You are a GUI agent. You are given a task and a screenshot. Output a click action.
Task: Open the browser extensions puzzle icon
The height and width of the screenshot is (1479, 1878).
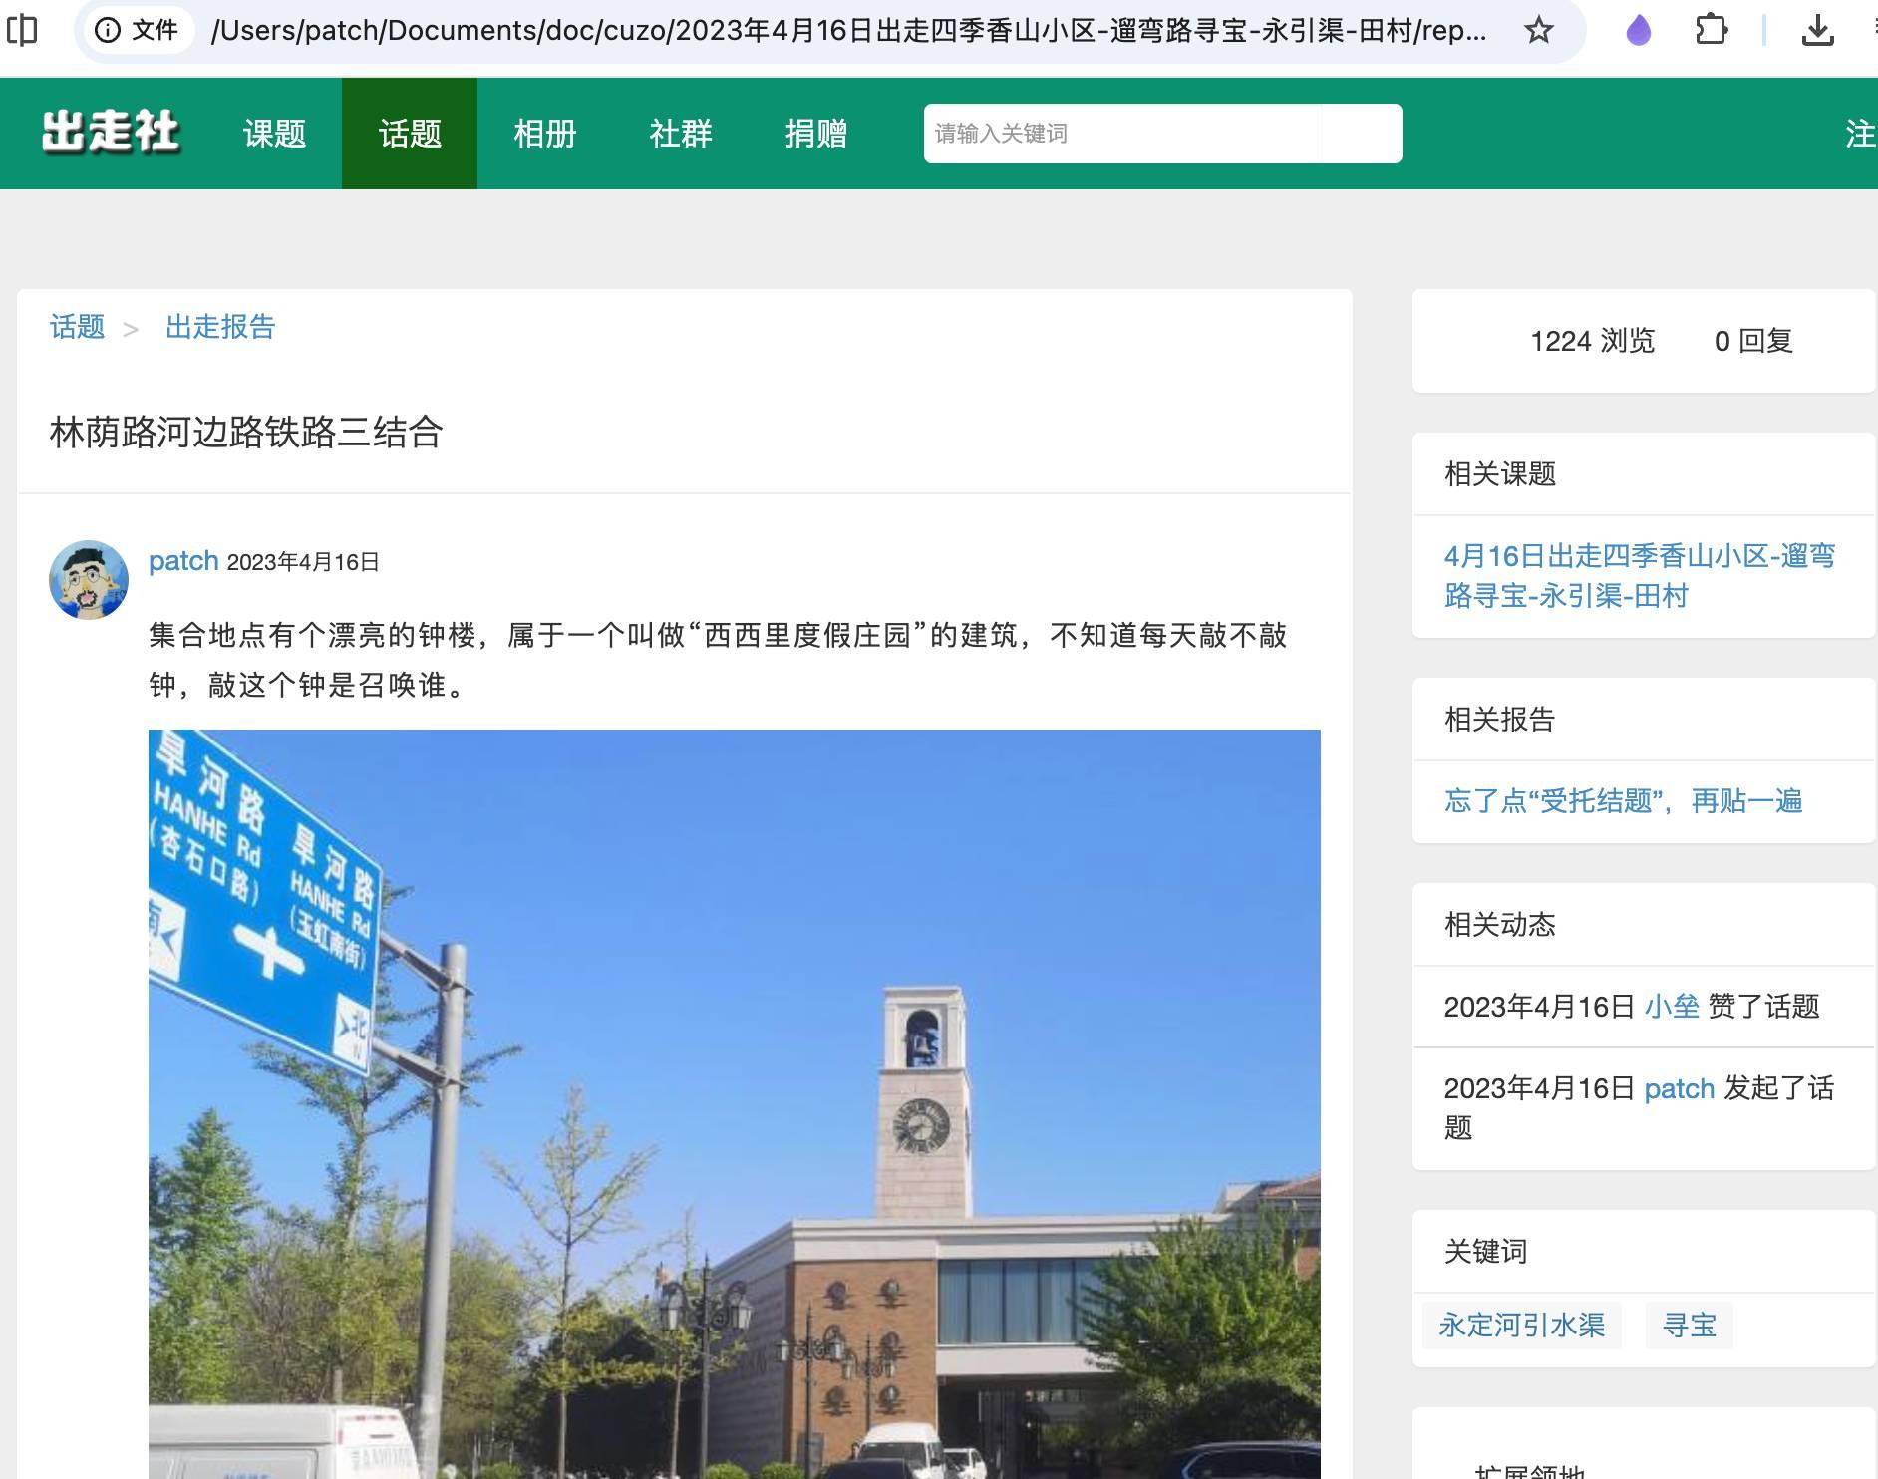[1711, 31]
